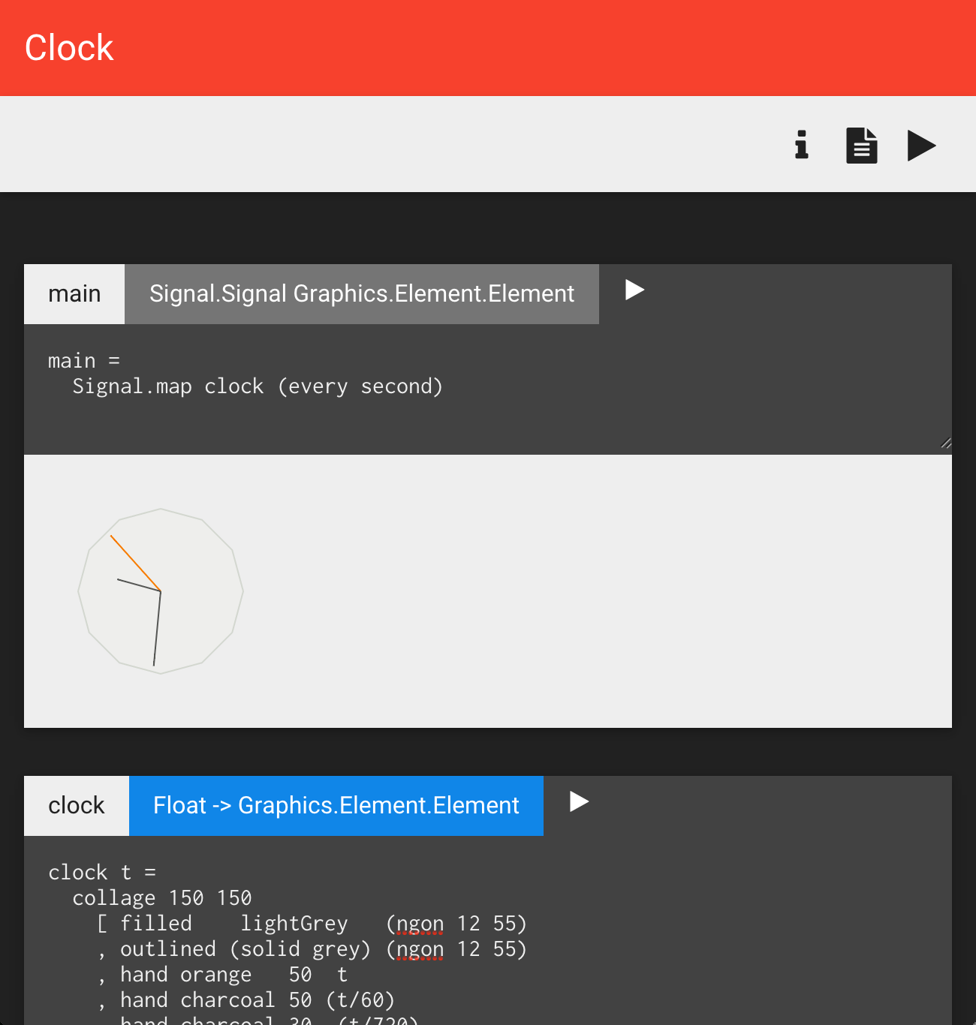Run the program using the large play icon
The height and width of the screenshot is (1025, 976).
(x=921, y=145)
